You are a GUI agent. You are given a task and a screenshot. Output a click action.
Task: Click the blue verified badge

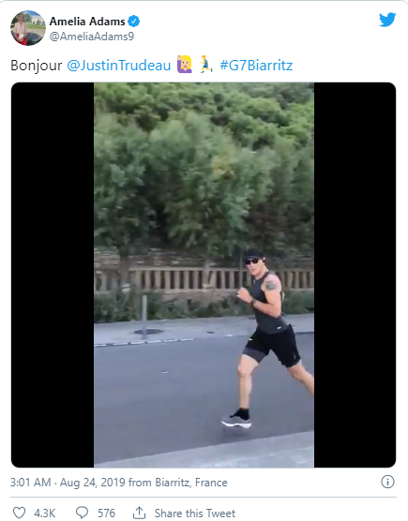(x=134, y=22)
